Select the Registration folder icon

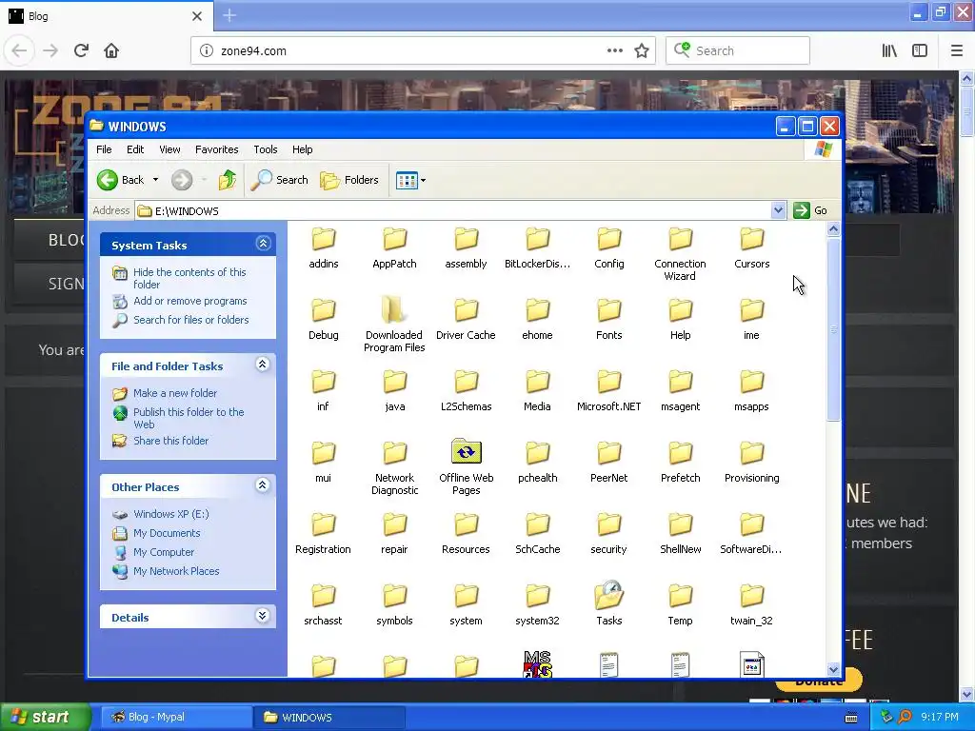324,524
